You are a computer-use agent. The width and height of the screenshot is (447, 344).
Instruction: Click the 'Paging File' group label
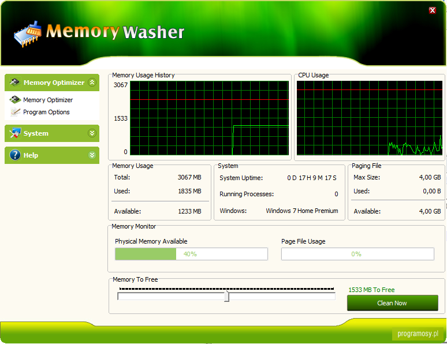point(366,166)
